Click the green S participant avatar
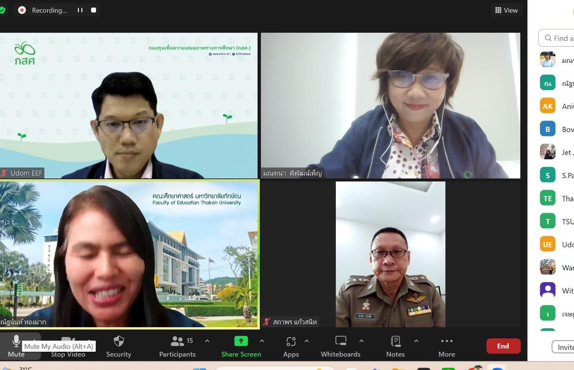 pos(548,175)
